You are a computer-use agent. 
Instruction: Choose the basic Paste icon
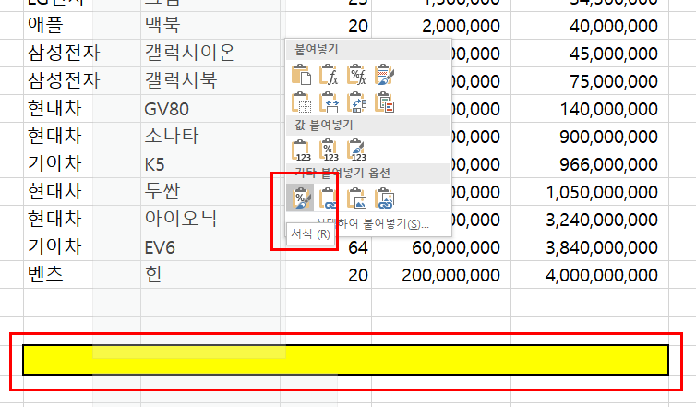coord(301,75)
